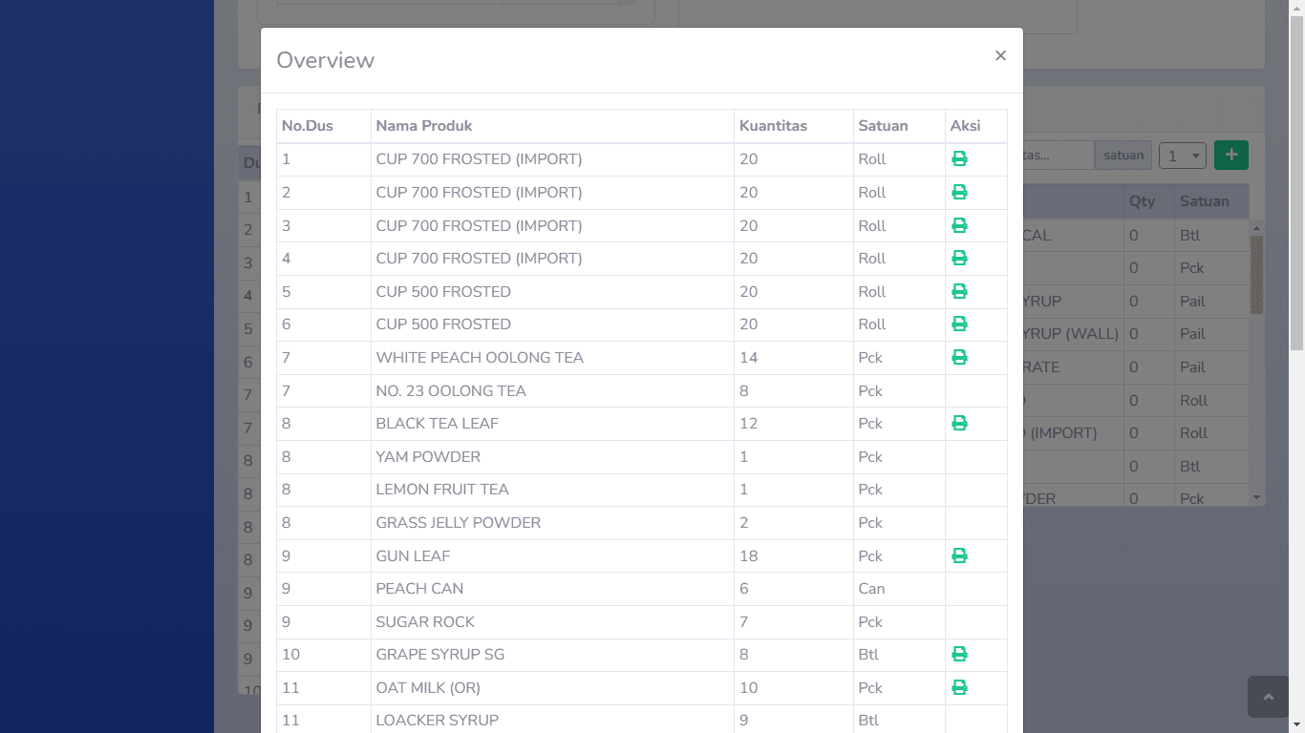Screen dimensions: 1305x733
Task: Print label for box 1 CUP 700 FROSTED
Action: [959, 159]
